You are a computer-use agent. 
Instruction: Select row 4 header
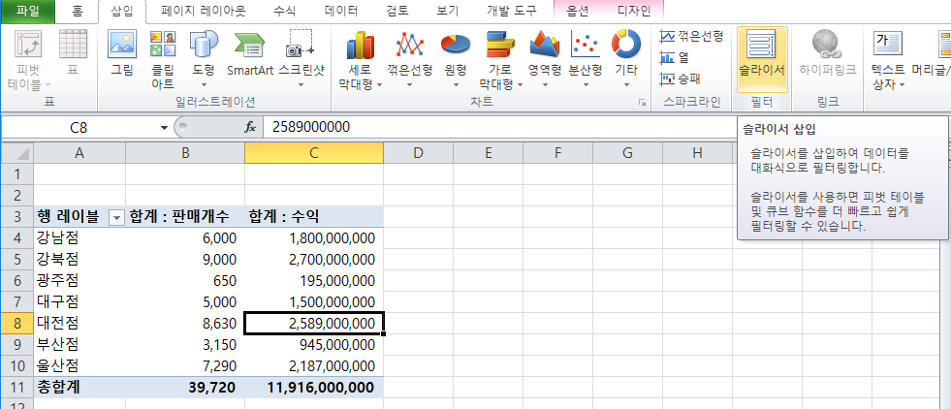tap(17, 238)
